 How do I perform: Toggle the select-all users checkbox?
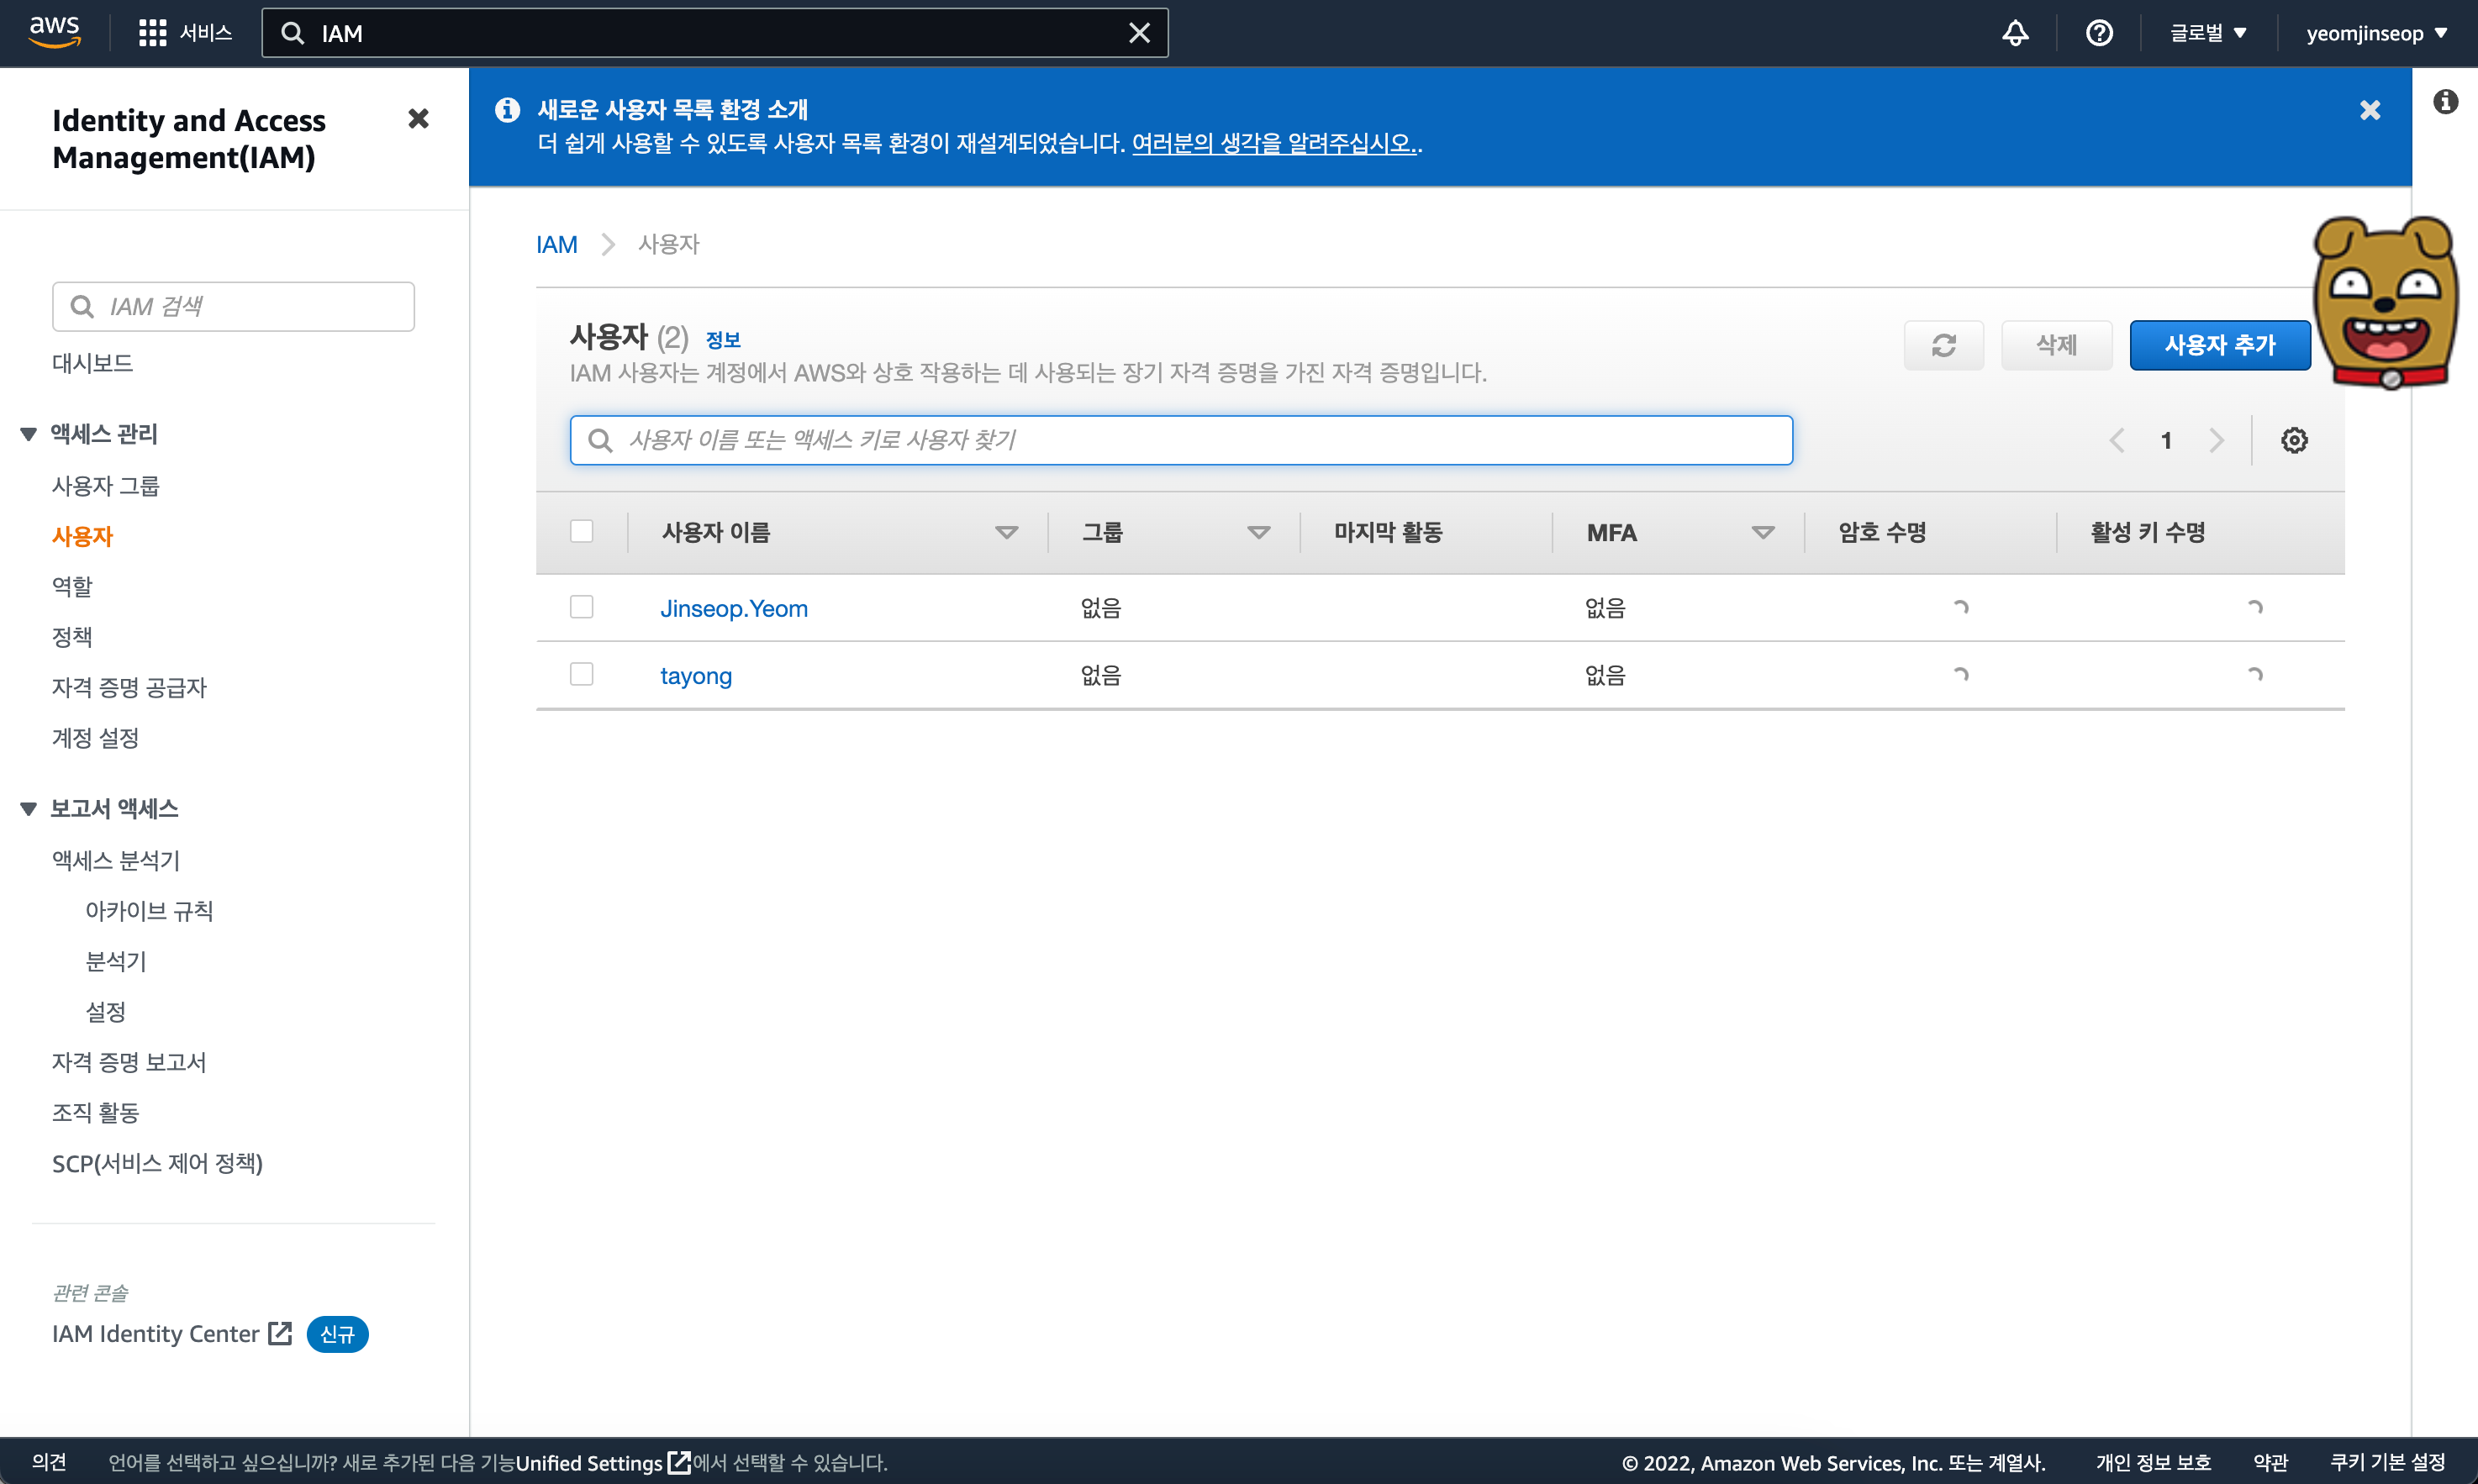(x=581, y=531)
